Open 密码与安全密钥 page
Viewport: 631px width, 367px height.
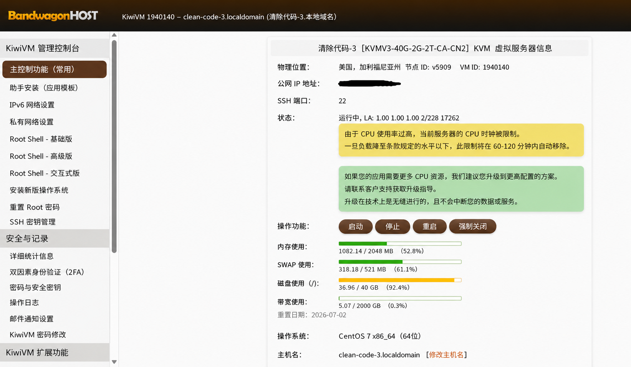tap(35, 287)
